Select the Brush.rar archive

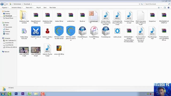pos(82,16)
